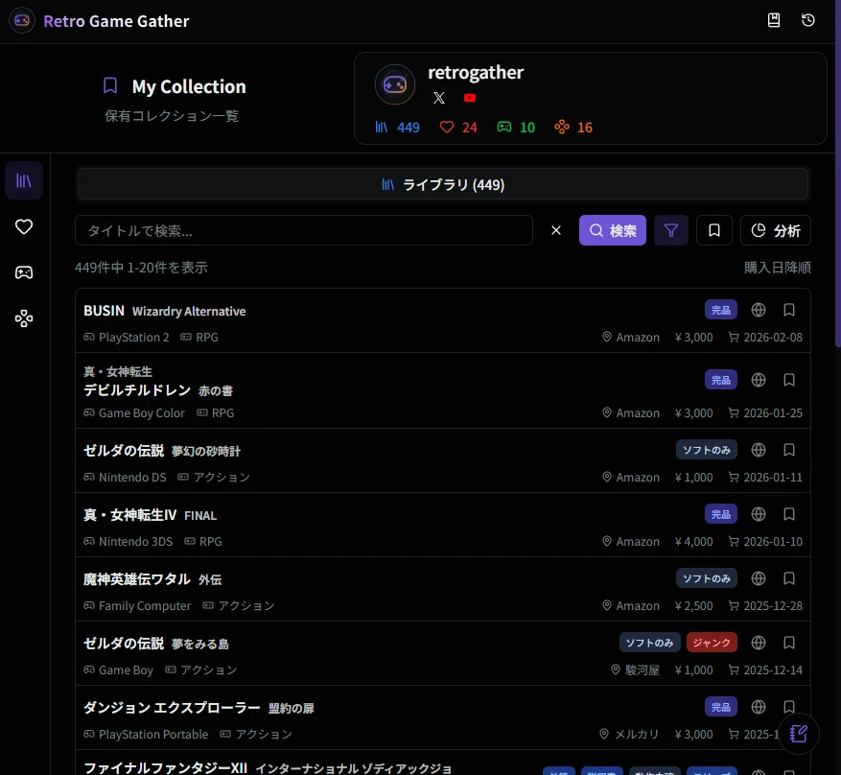The height and width of the screenshot is (775, 841).
Task: Open the YouTube icon on the profile card
Action: tap(469, 97)
